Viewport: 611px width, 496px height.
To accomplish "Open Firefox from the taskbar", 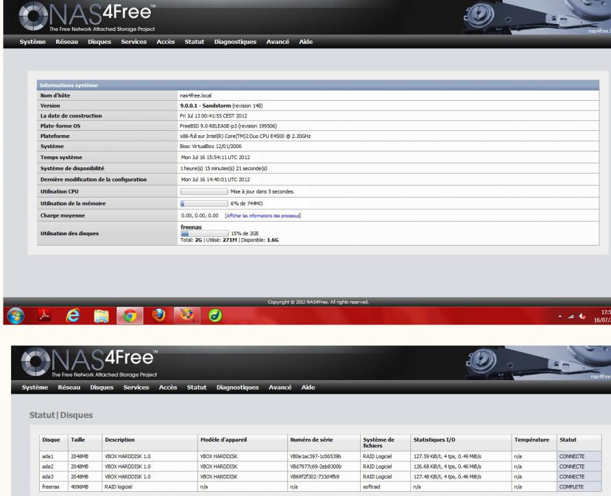I will click(x=158, y=315).
